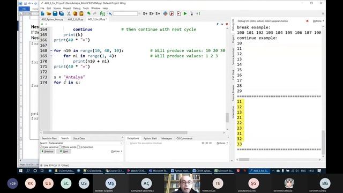Click the green arrow above line numbers

42,24
